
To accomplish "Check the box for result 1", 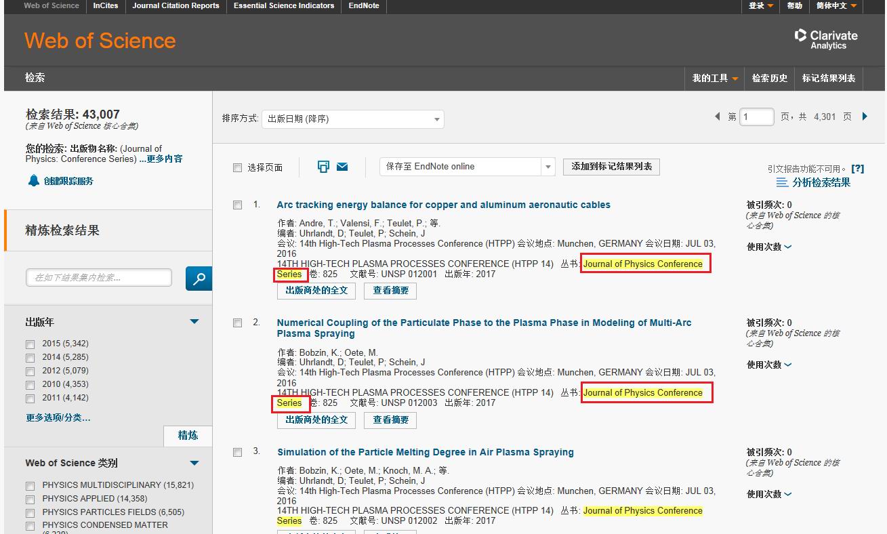I will pos(237,205).
